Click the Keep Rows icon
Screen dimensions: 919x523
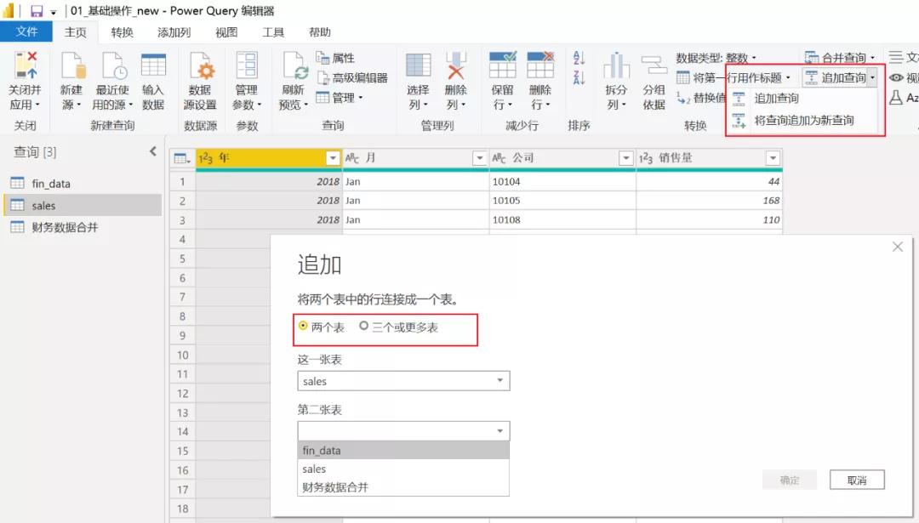[x=503, y=65]
